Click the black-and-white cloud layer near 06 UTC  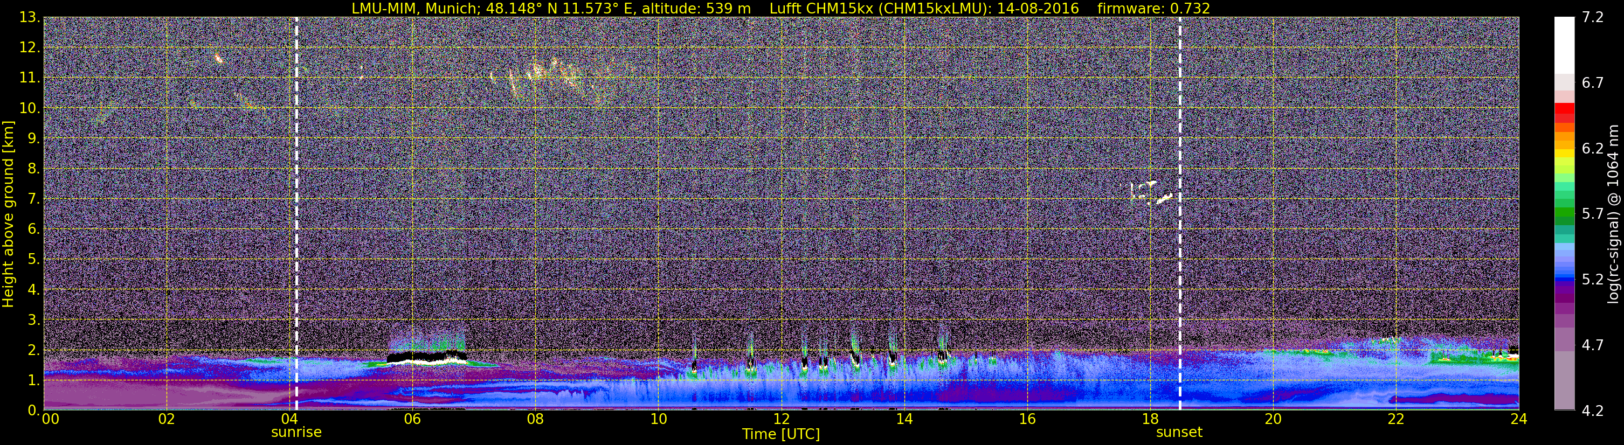point(427,358)
